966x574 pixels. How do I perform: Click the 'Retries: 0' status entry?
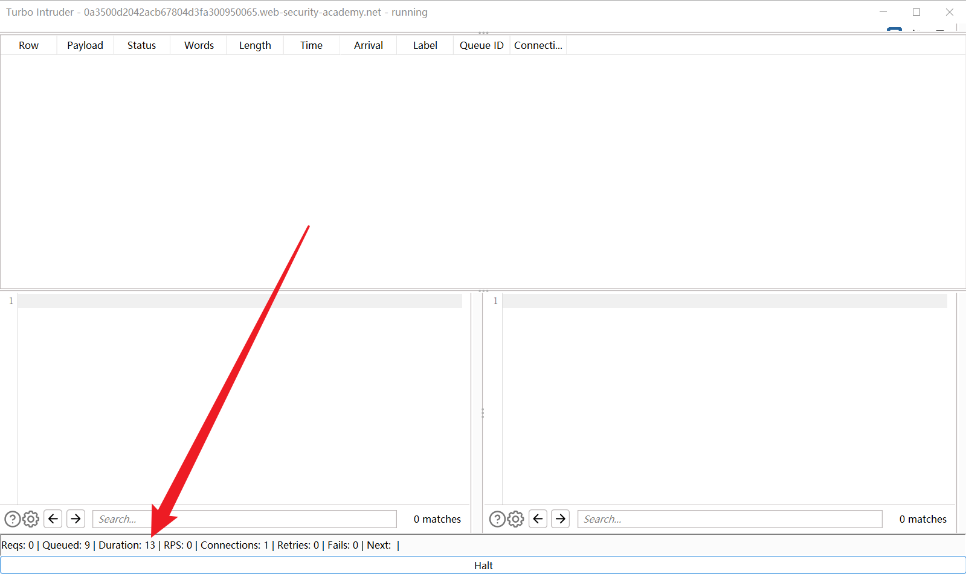[x=298, y=545]
